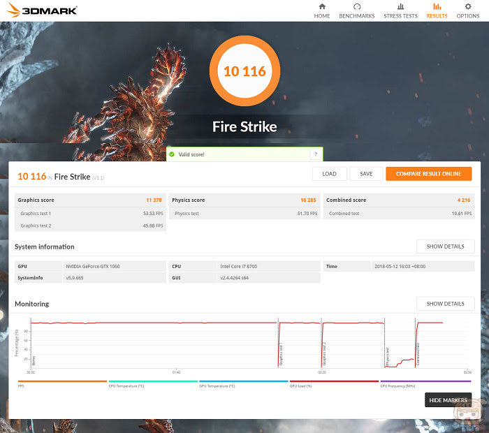This screenshot has width=489, height=433.
Task: Toggle the teal CPU Temperature legend bar
Action: 153,381
